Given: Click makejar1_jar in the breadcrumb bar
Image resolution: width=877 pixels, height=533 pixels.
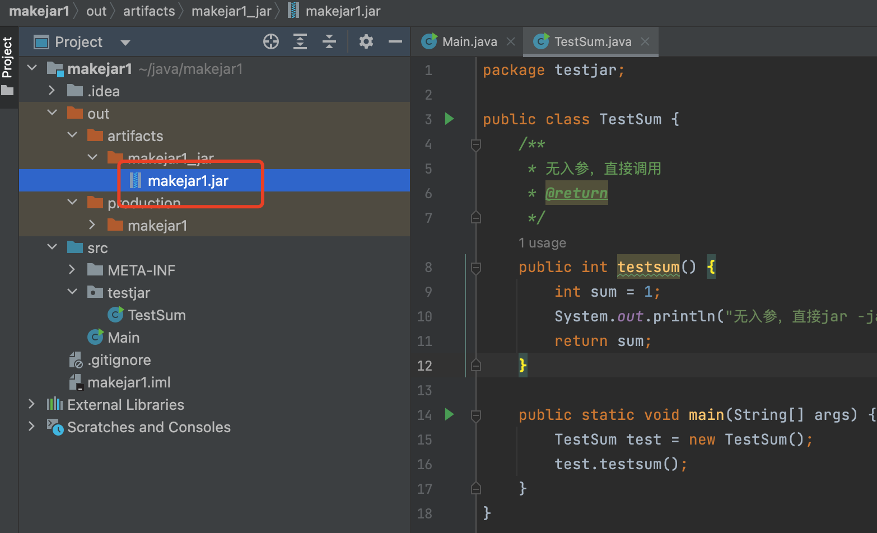Looking at the screenshot, I should pos(231,11).
